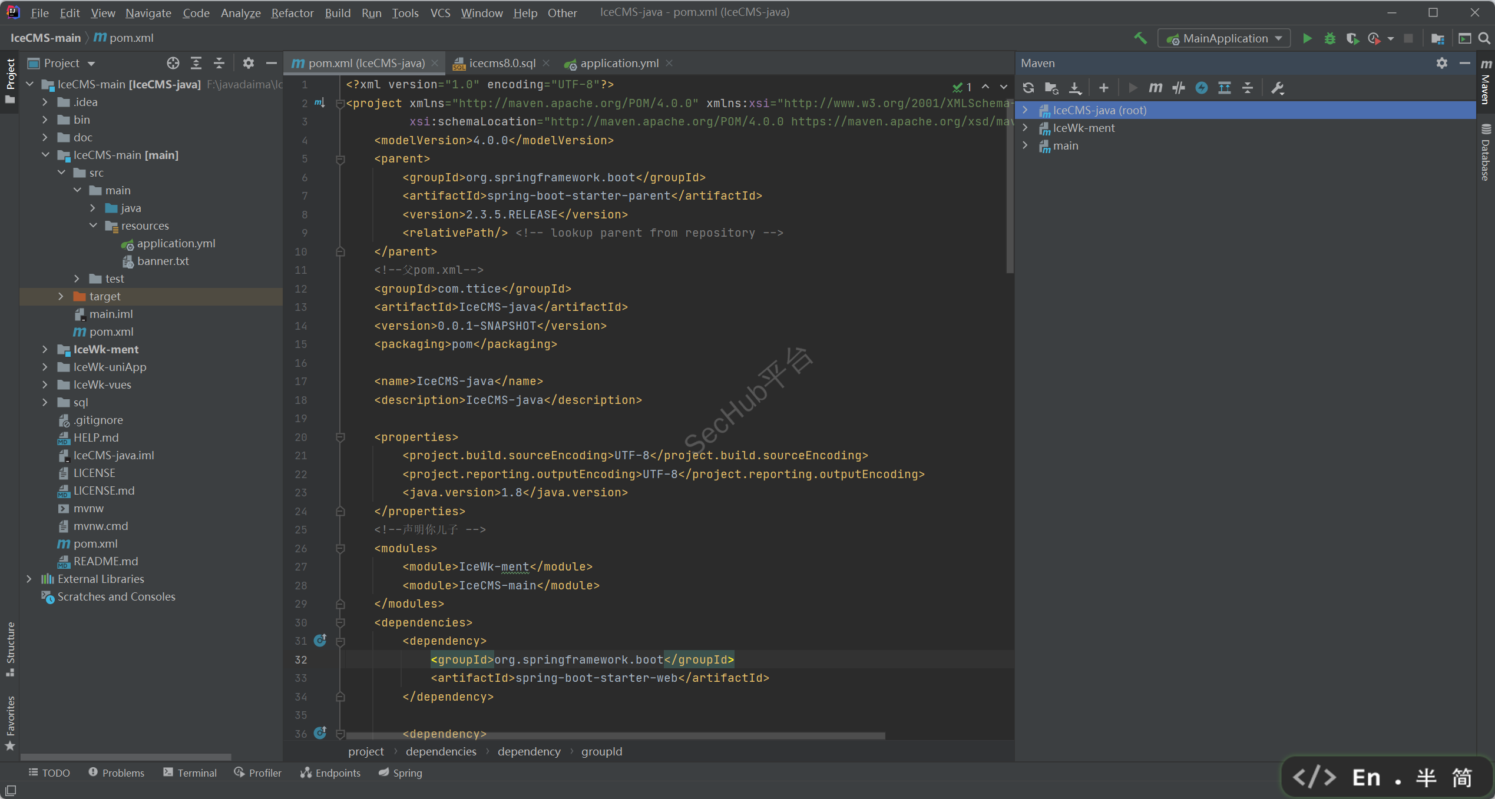Open the Refactor menu
The height and width of the screenshot is (799, 1495).
(292, 12)
